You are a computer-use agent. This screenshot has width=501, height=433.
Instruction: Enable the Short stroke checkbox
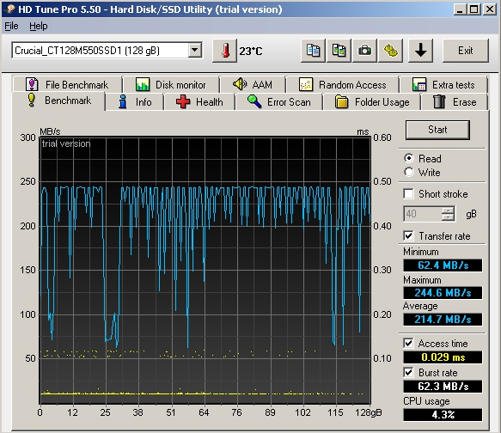click(x=408, y=194)
